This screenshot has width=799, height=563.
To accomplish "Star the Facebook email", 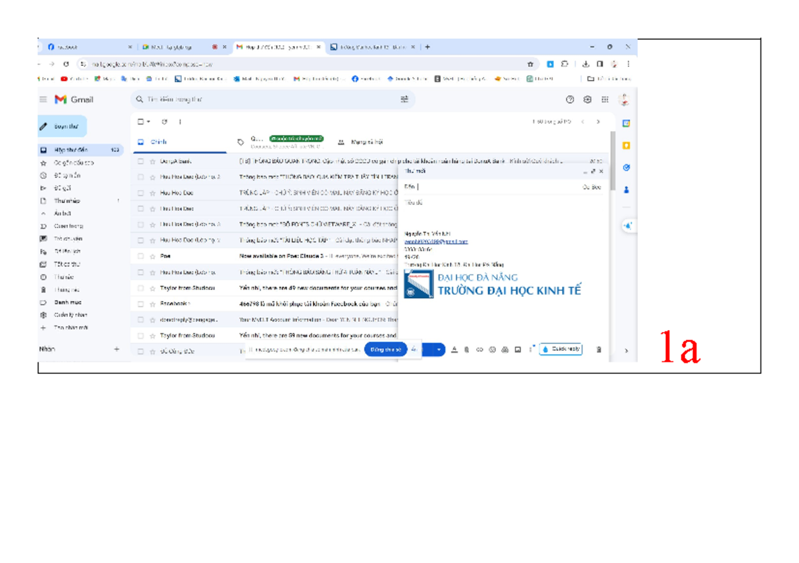I will pyautogui.click(x=152, y=303).
